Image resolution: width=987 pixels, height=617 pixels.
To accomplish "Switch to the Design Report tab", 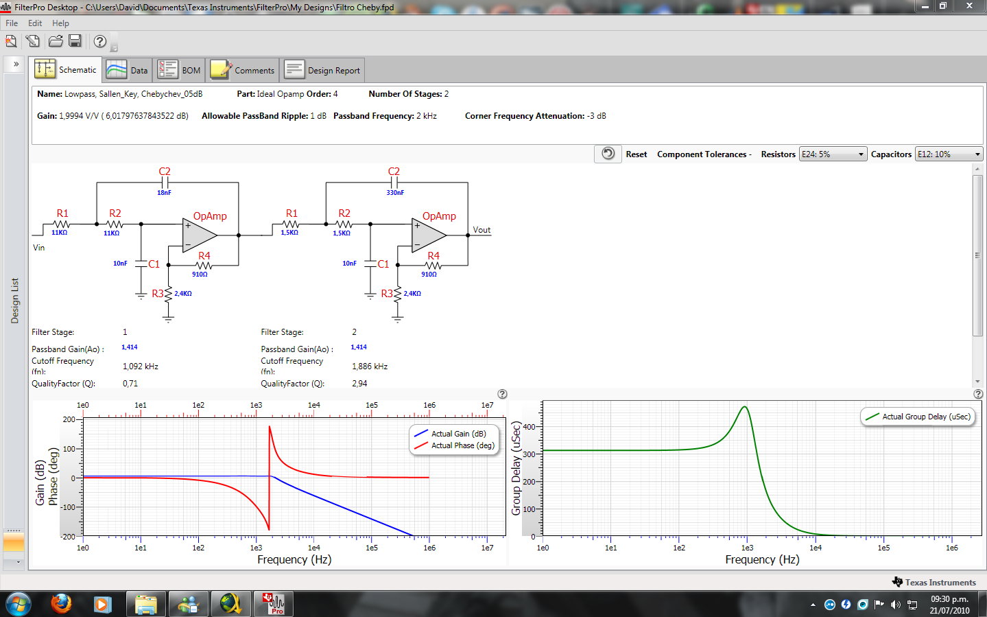I will tap(322, 69).
